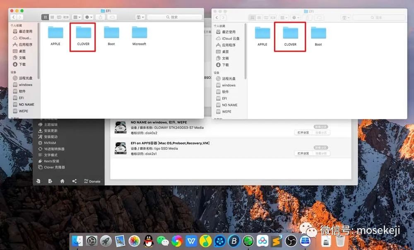
Task: Open APPLE folder in left EFI window
Action: click(x=55, y=36)
